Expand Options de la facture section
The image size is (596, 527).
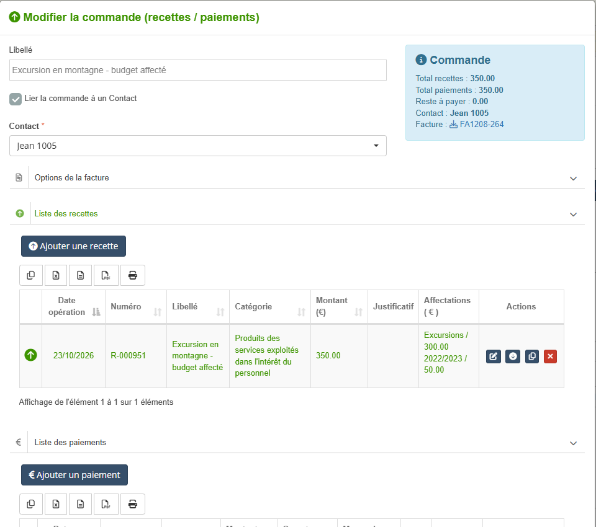573,179
